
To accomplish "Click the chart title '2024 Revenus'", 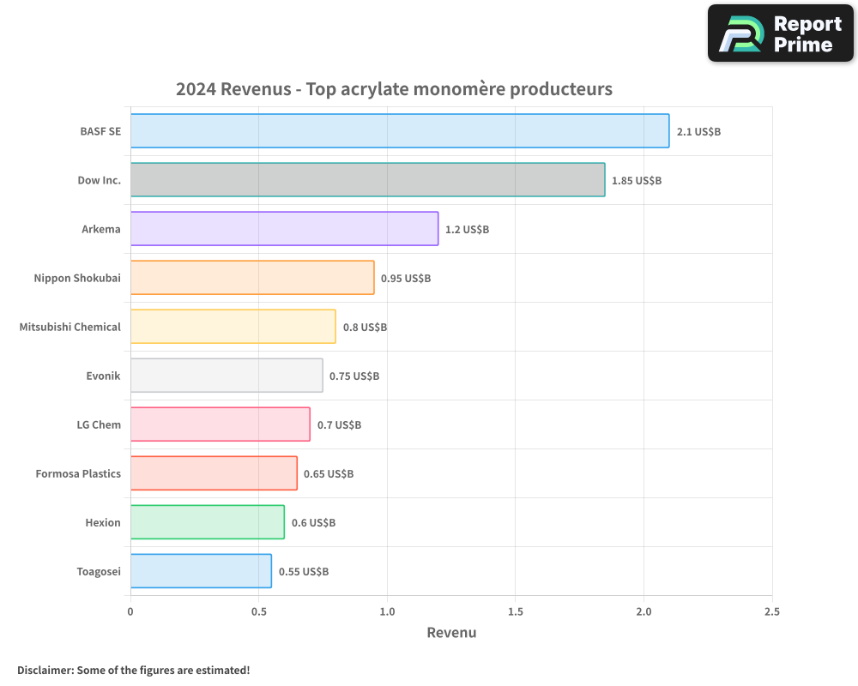I will pyautogui.click(x=394, y=89).
